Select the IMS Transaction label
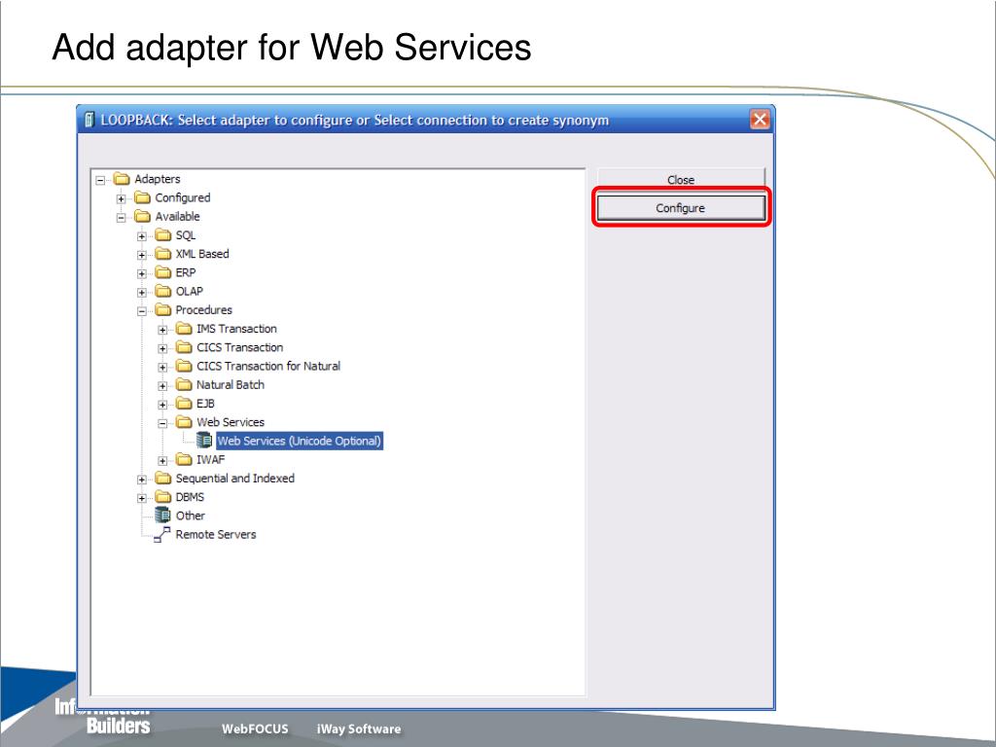The image size is (996, 747). (237, 329)
